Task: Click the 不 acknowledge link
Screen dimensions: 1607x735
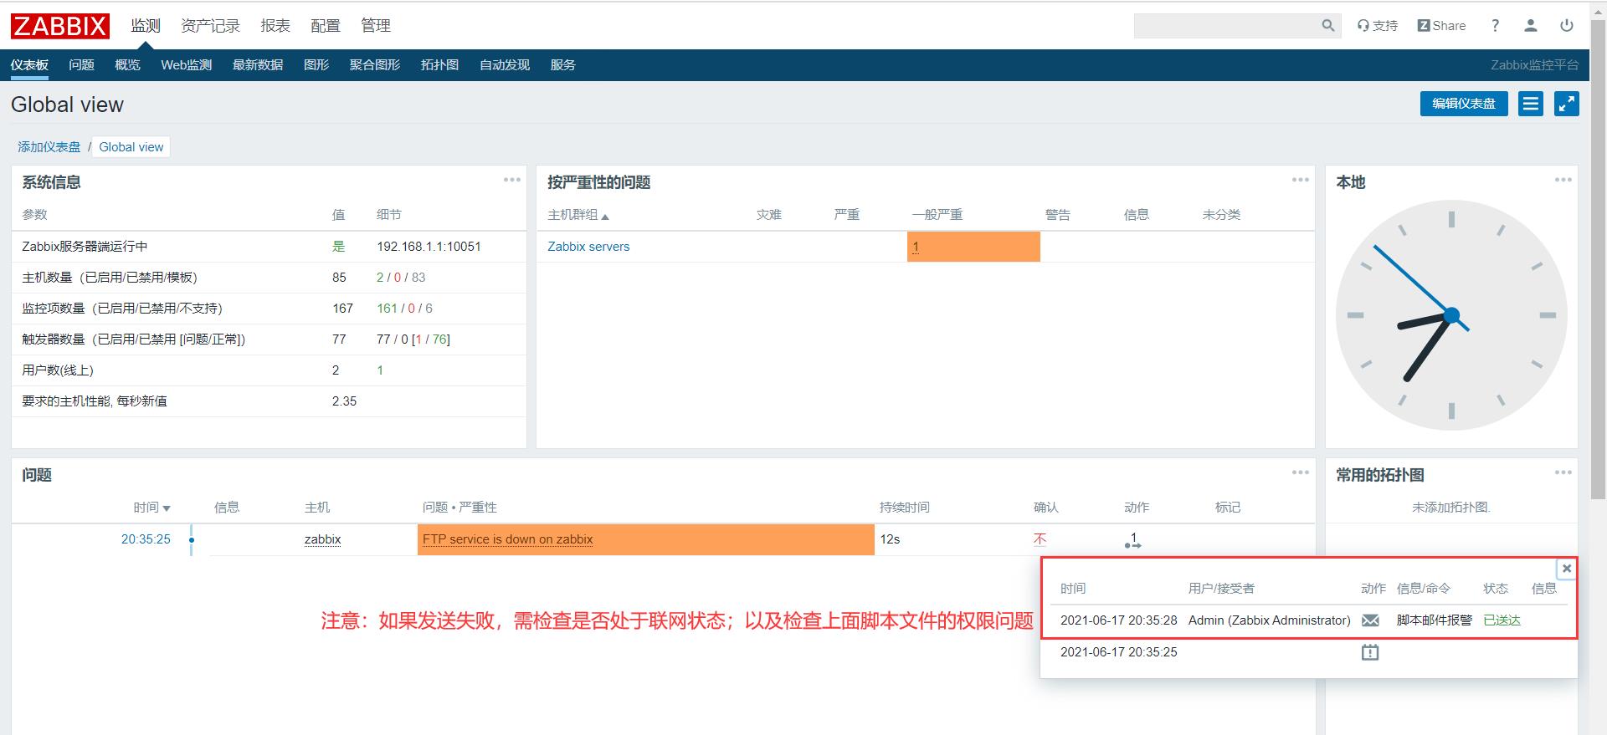Action: coord(1040,539)
